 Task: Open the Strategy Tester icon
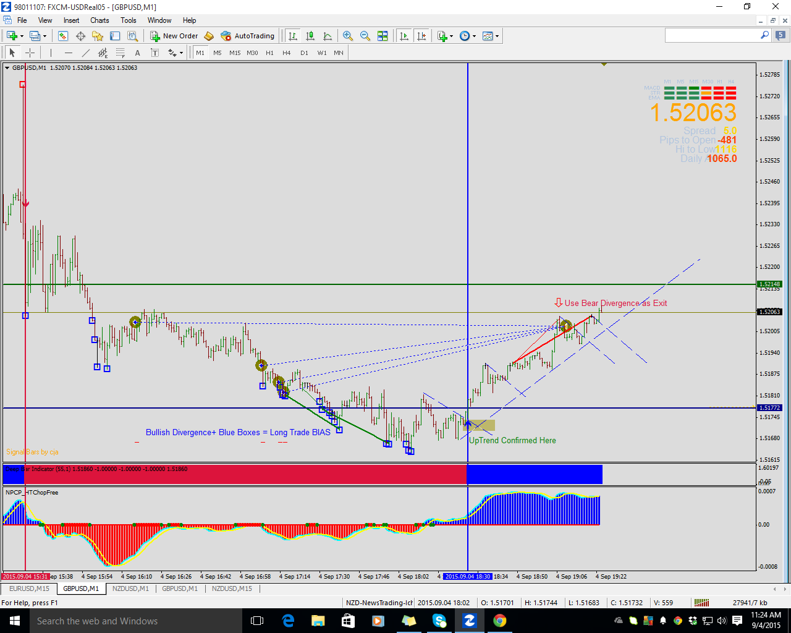click(x=132, y=36)
